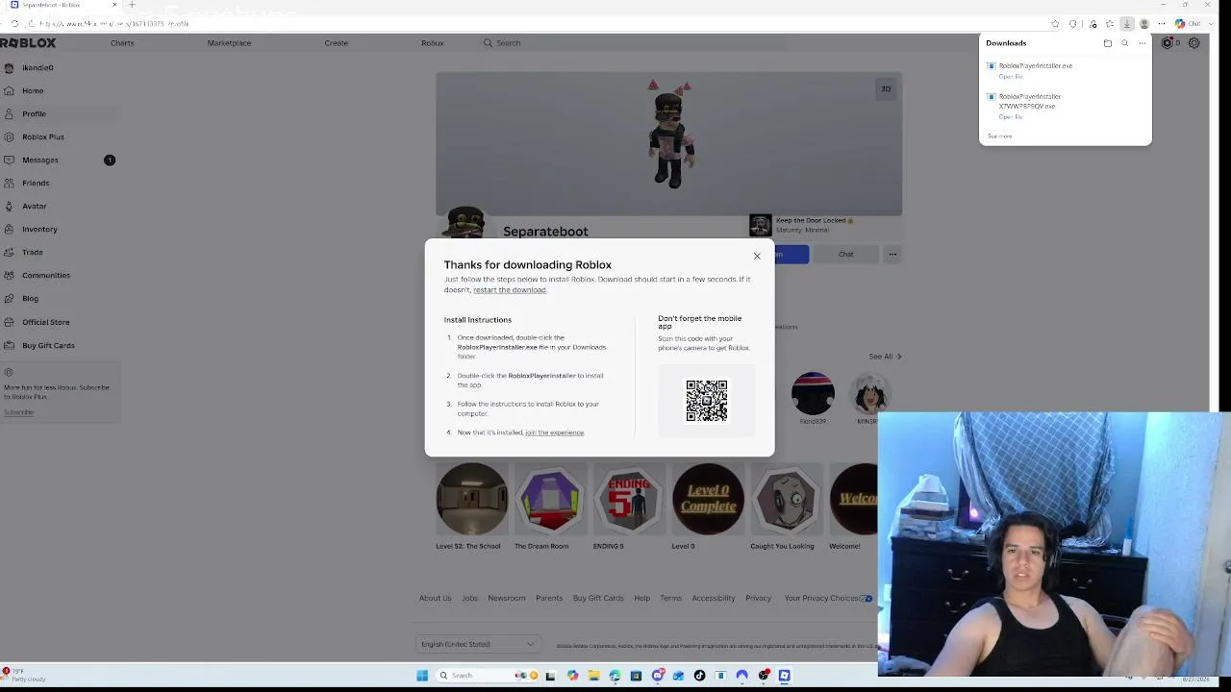Click the Windows Start button
The height and width of the screenshot is (692, 1231).
(x=422, y=676)
